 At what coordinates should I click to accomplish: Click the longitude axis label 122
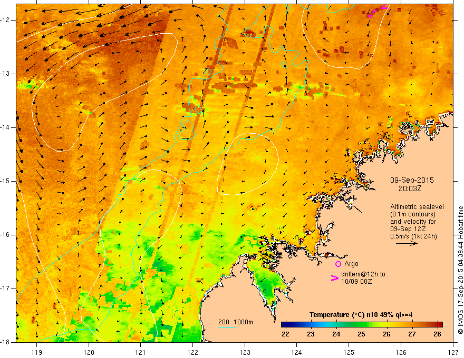tap(192, 352)
